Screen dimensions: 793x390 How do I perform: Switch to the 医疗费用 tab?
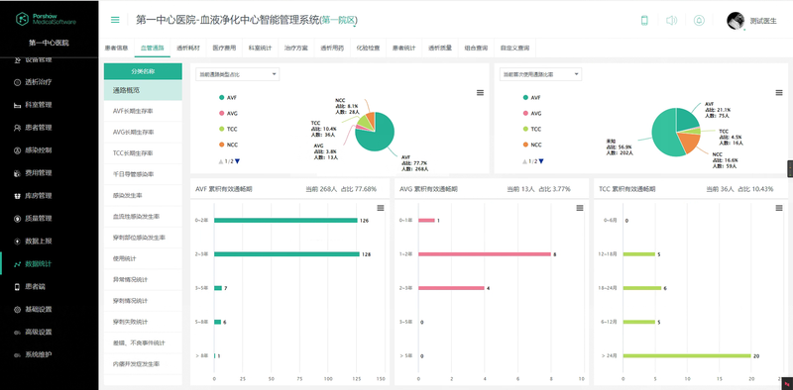coord(224,48)
